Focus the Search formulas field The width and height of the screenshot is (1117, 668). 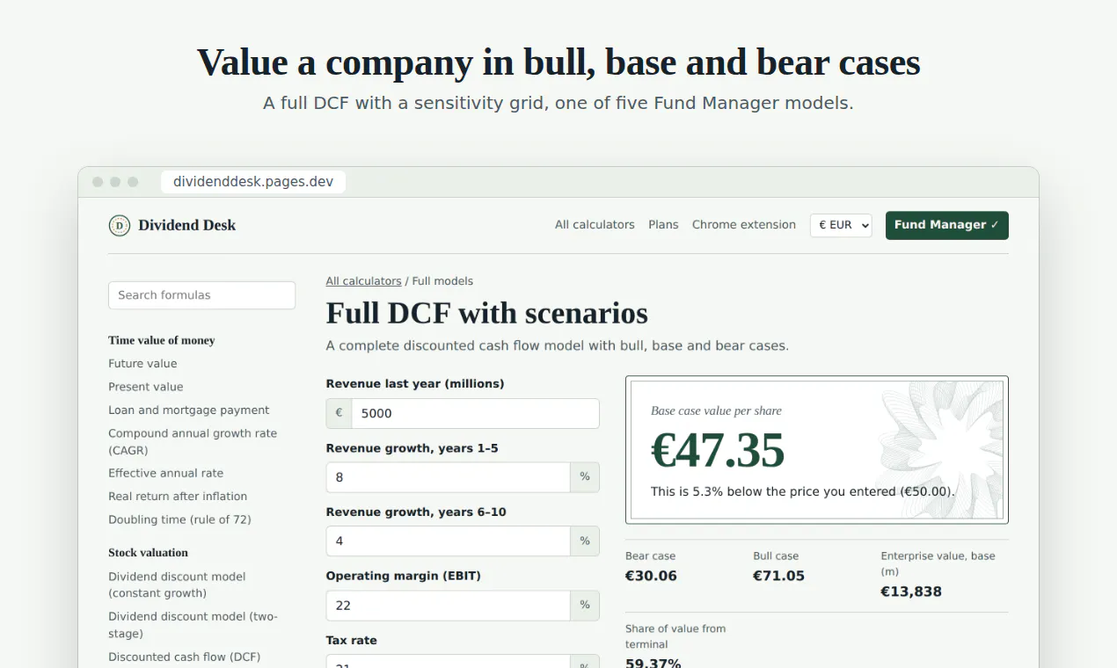201,295
